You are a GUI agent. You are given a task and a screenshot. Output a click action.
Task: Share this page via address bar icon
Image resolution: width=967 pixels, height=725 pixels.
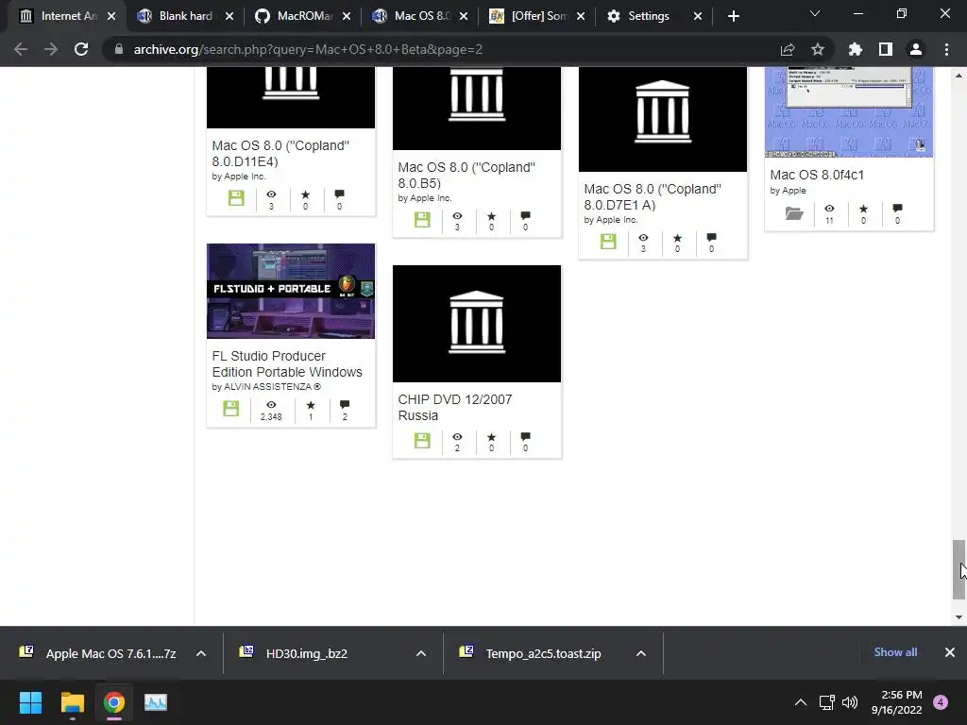pyautogui.click(x=788, y=49)
